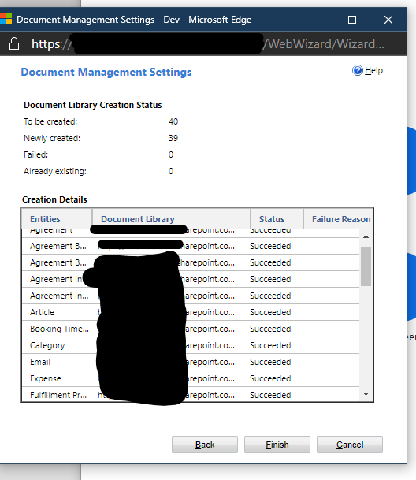
Task: Click the lock icon in address bar
Action: coord(14,44)
